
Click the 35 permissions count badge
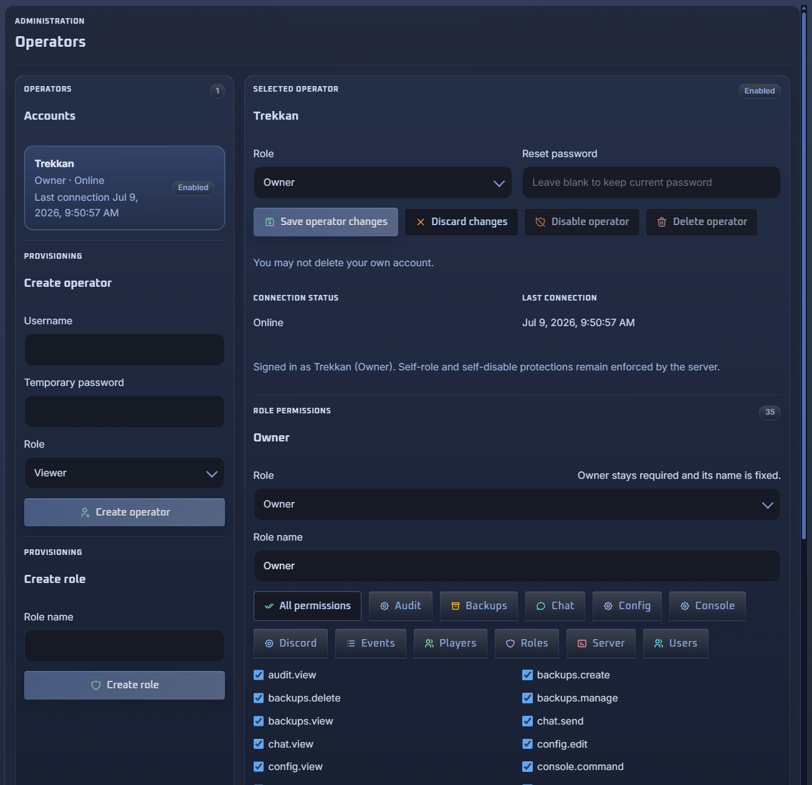pyautogui.click(x=770, y=412)
